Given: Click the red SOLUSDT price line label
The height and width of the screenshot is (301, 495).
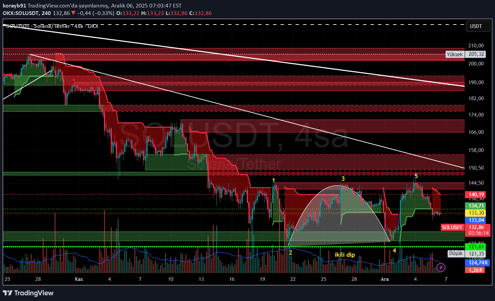Looking at the screenshot, I should [x=452, y=227].
